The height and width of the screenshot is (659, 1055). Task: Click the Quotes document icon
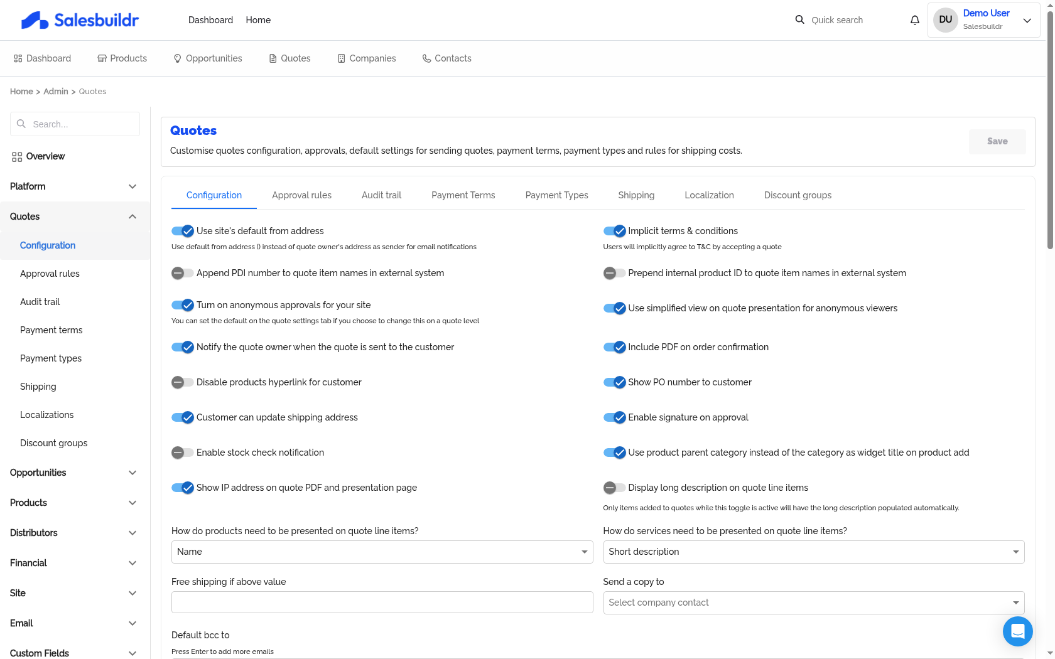[x=273, y=58]
